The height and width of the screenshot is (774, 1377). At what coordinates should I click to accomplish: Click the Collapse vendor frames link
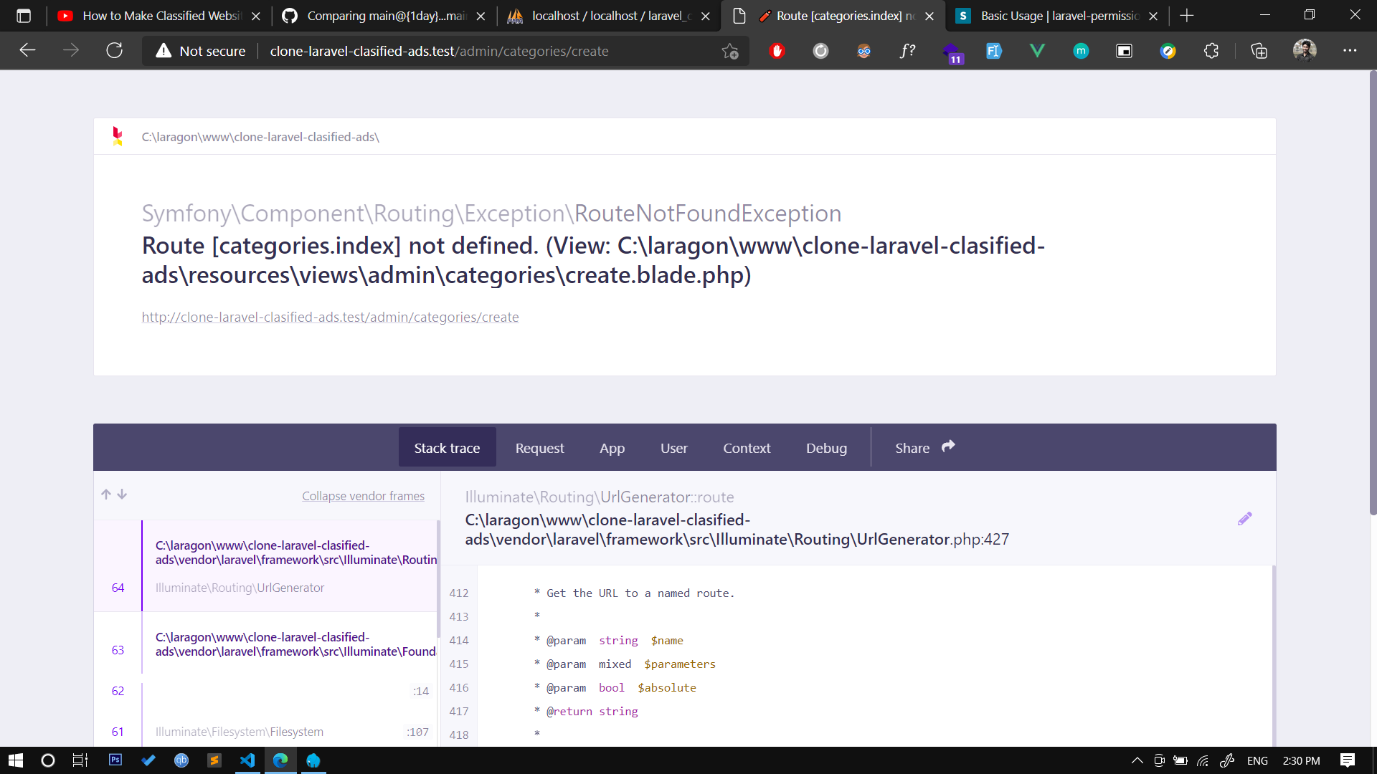[363, 495]
